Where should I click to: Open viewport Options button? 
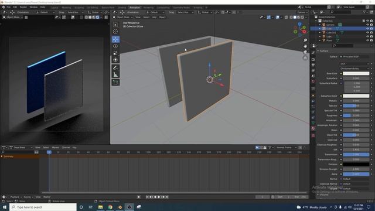[x=302, y=12]
